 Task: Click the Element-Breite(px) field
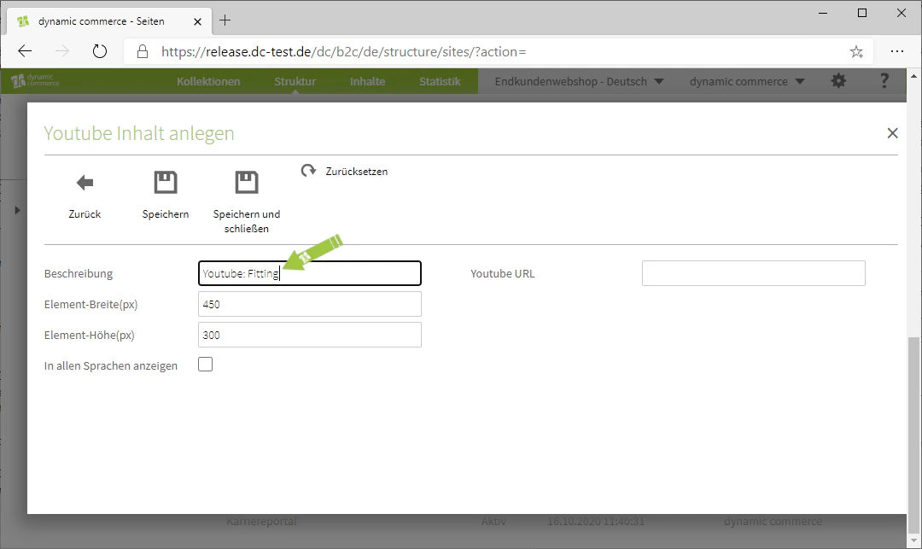309,305
